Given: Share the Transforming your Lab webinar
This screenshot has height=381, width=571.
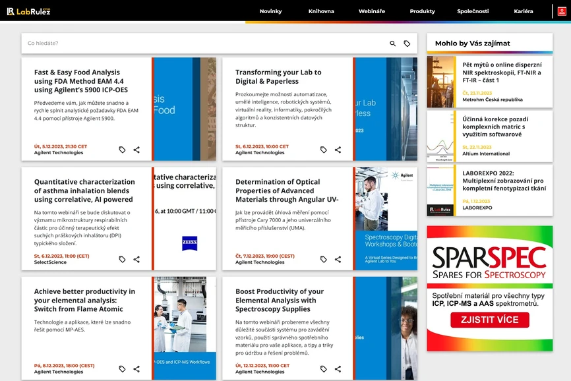Looking at the screenshot, I should 338,150.
